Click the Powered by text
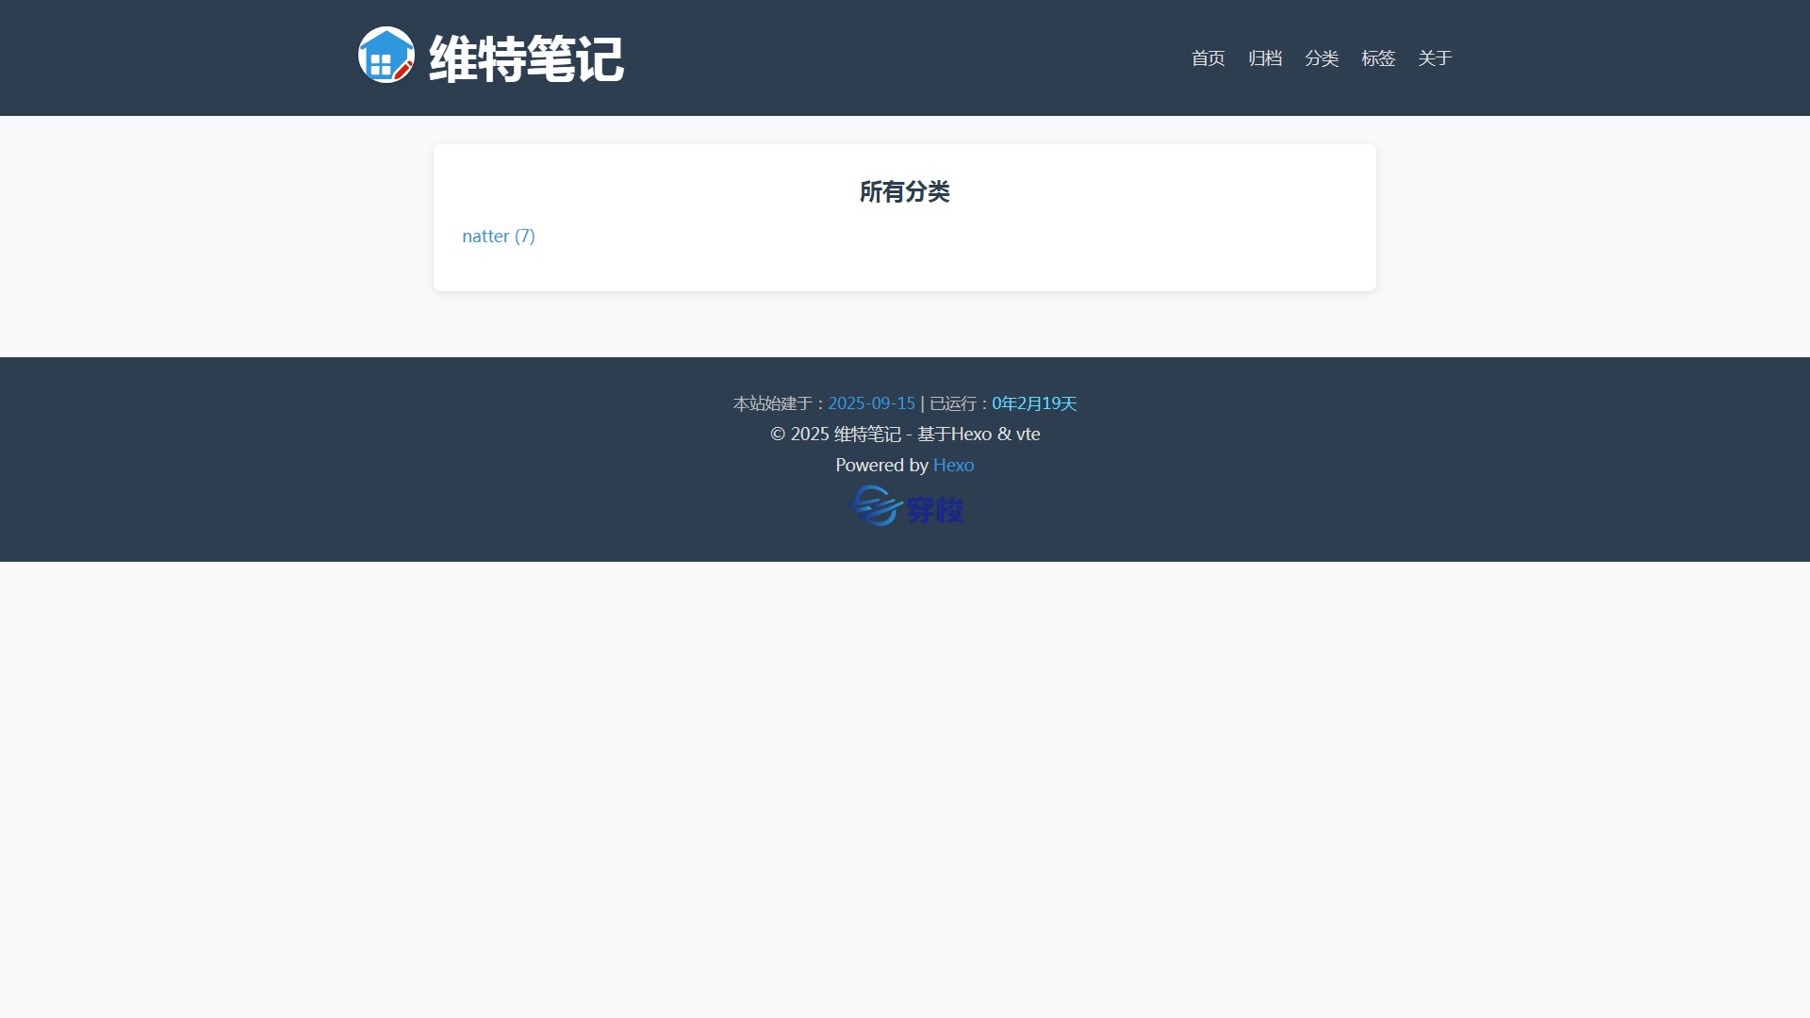 click(881, 466)
